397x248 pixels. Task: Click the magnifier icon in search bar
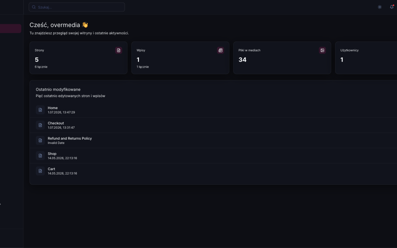(34, 7)
